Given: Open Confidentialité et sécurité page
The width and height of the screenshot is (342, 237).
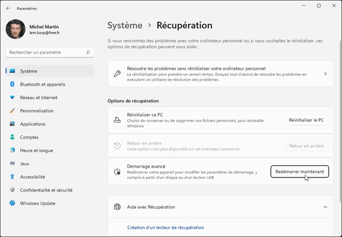Looking at the screenshot, I should pos(46,190).
